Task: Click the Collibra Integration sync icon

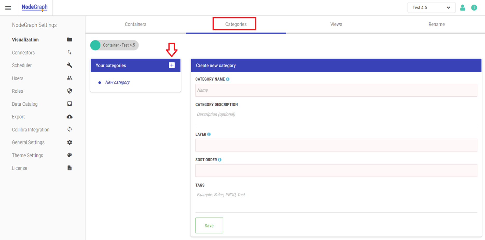Action: click(x=69, y=129)
